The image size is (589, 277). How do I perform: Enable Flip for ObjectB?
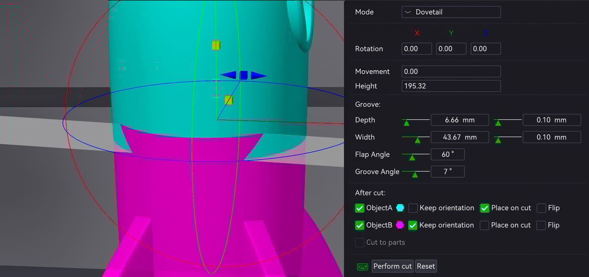point(541,225)
